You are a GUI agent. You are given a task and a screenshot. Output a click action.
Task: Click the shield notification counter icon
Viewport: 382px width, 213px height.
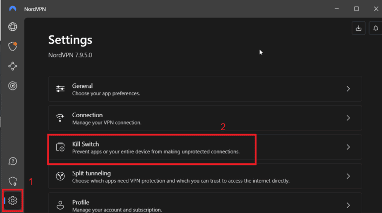(x=13, y=181)
